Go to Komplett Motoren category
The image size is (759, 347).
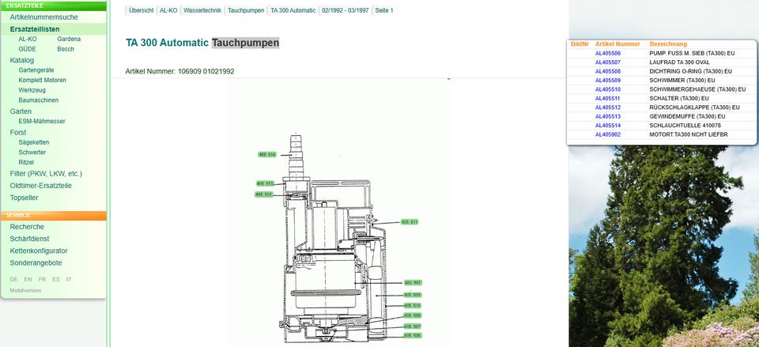(x=42, y=80)
